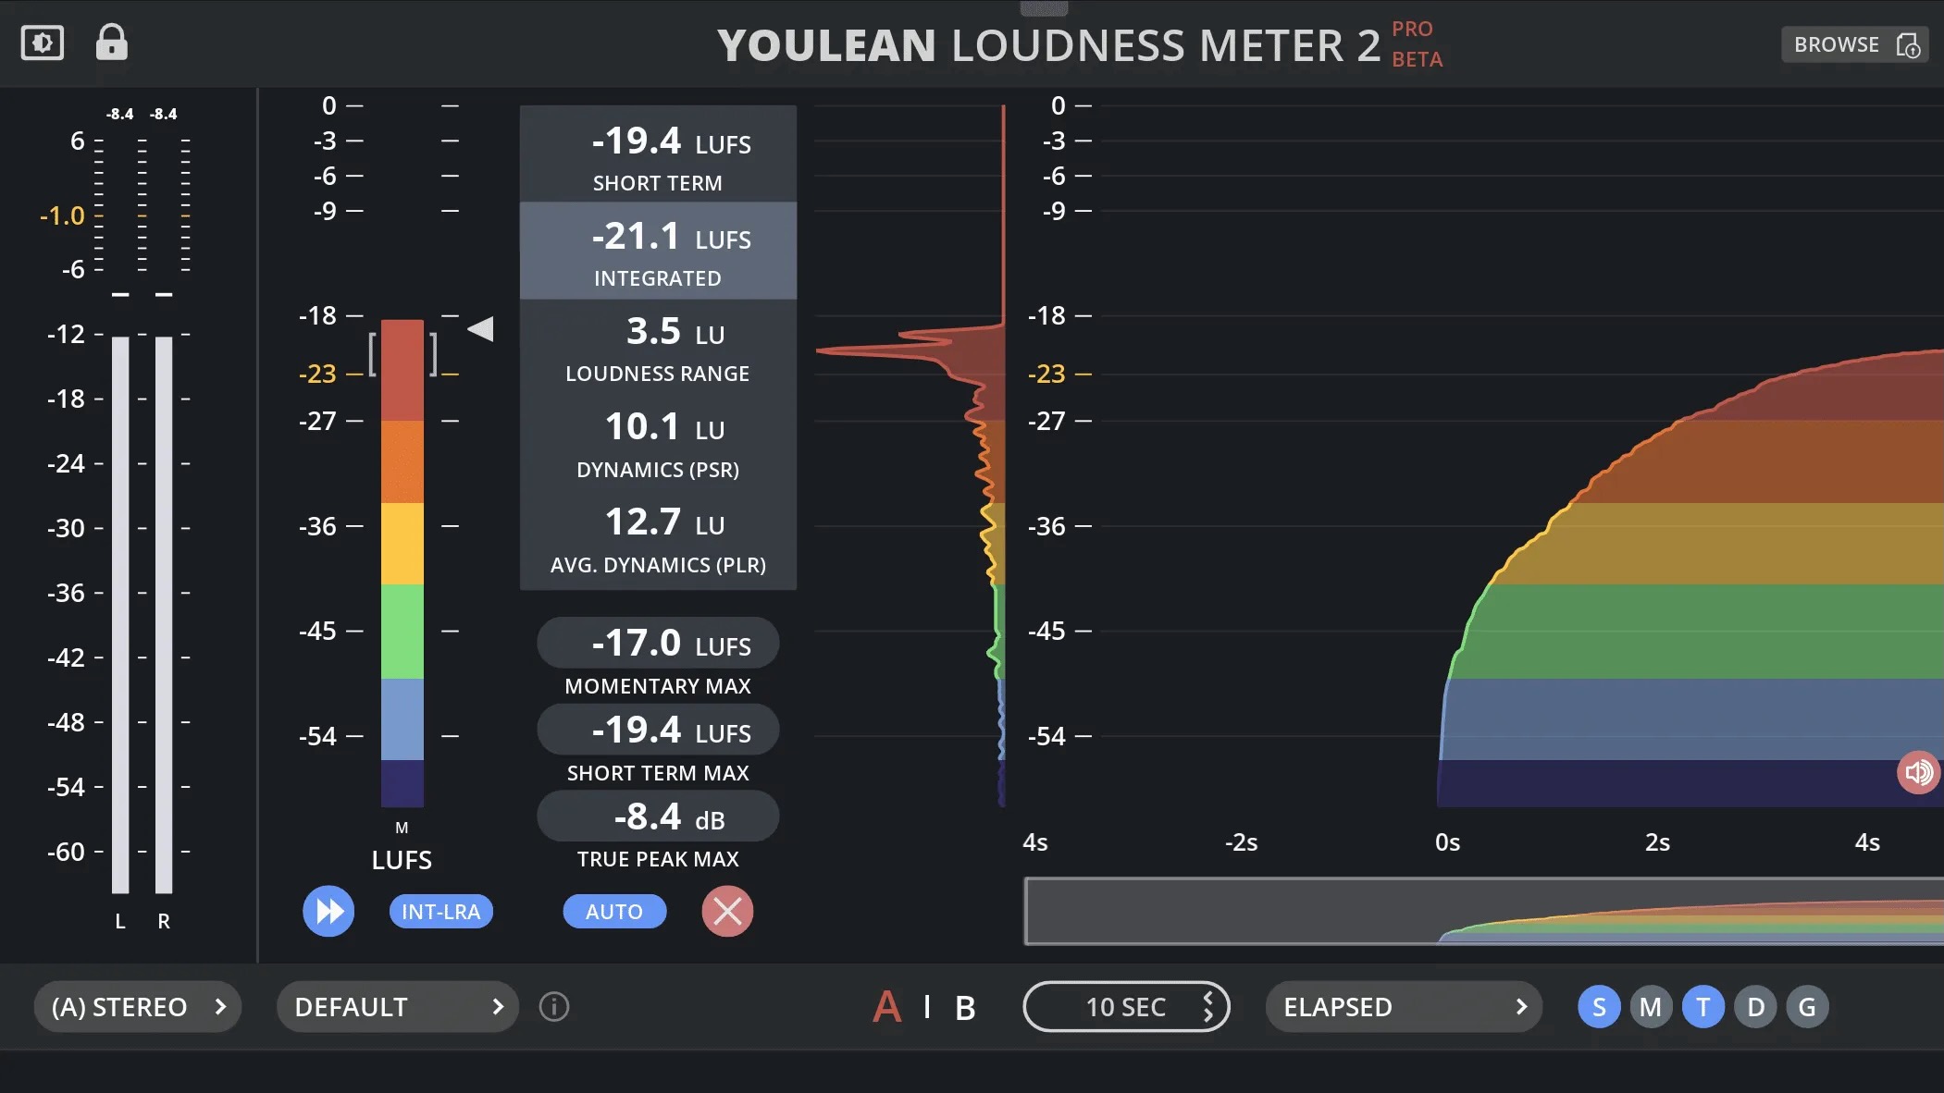The height and width of the screenshot is (1093, 1944).
Task: Click the 2s marker on graph time axis
Action: (x=1657, y=842)
